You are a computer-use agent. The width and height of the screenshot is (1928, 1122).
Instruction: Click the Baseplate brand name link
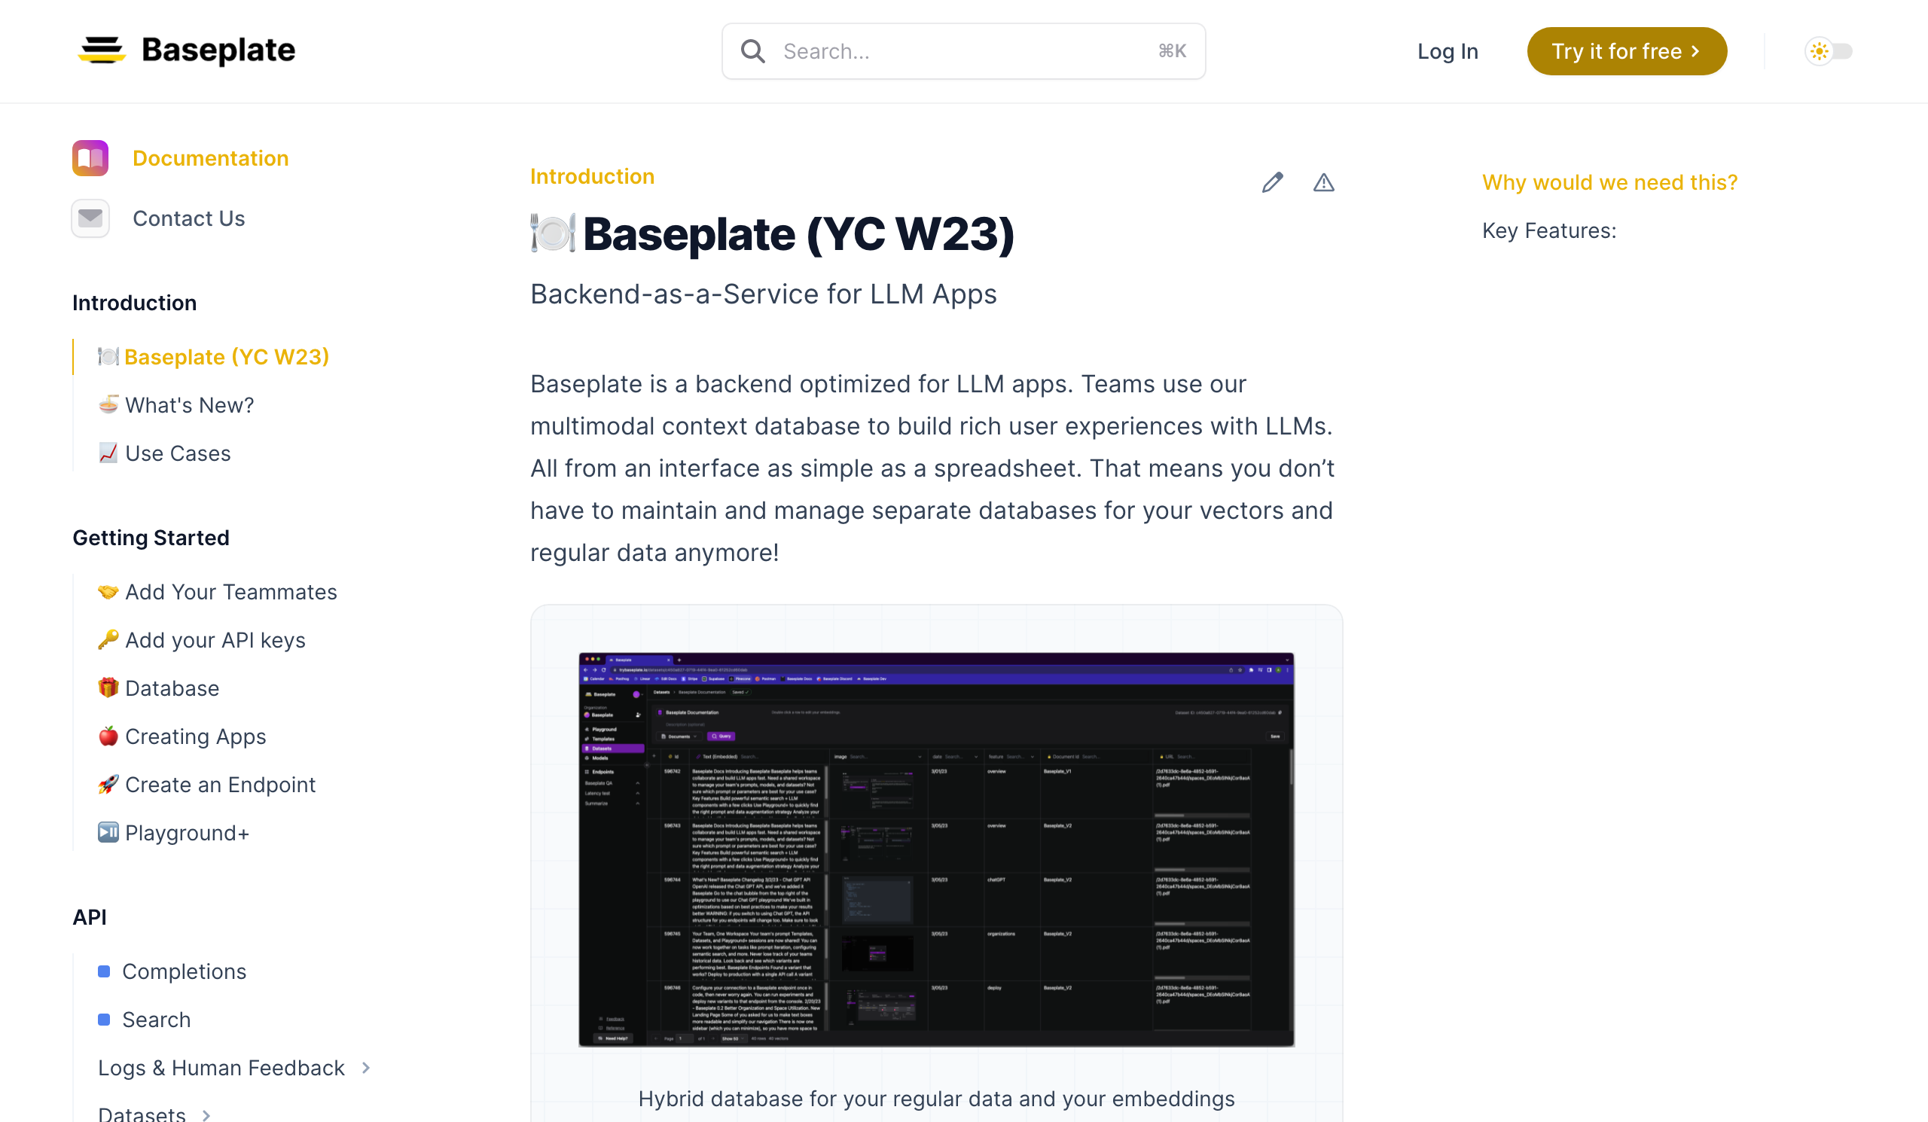[x=218, y=50]
